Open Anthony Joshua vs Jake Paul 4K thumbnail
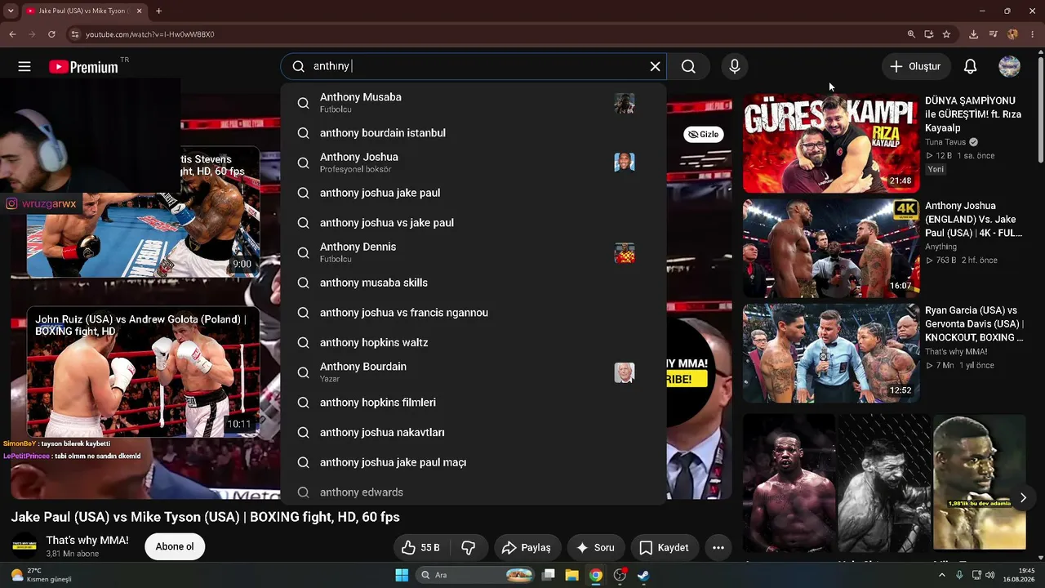Image resolution: width=1045 pixels, height=588 pixels. click(x=831, y=248)
